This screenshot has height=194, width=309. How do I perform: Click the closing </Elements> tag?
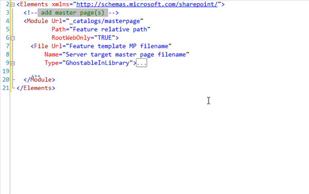[36, 88]
